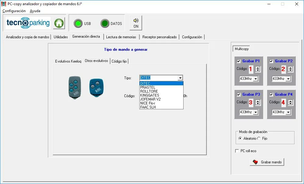Switch to the Utilidades tab

click(61, 37)
